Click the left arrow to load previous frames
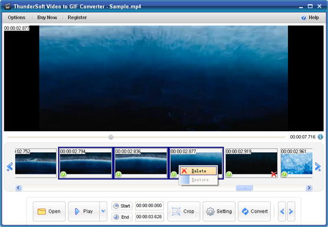Viewport: 328px width, 227px height. 9,167
